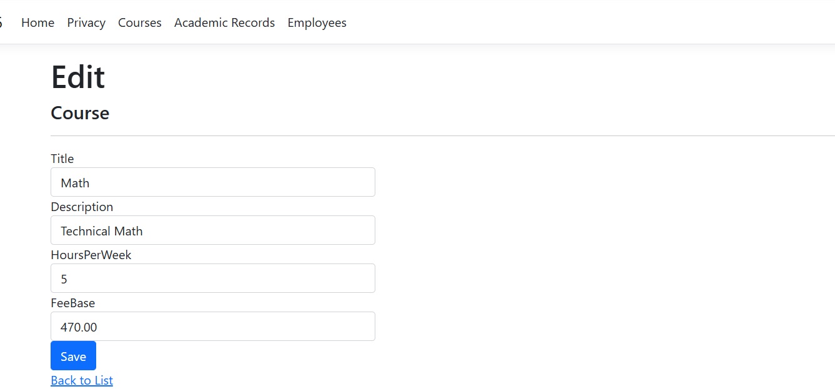Open the Home page link

[37, 22]
